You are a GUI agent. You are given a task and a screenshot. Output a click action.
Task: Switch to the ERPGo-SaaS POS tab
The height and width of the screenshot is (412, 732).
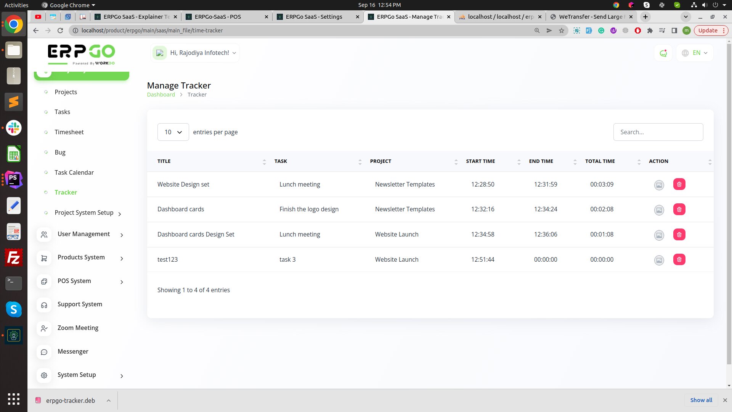point(218,17)
